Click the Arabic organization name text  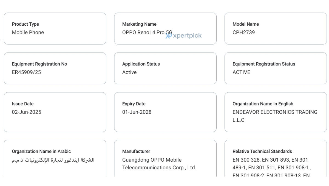pos(53,160)
